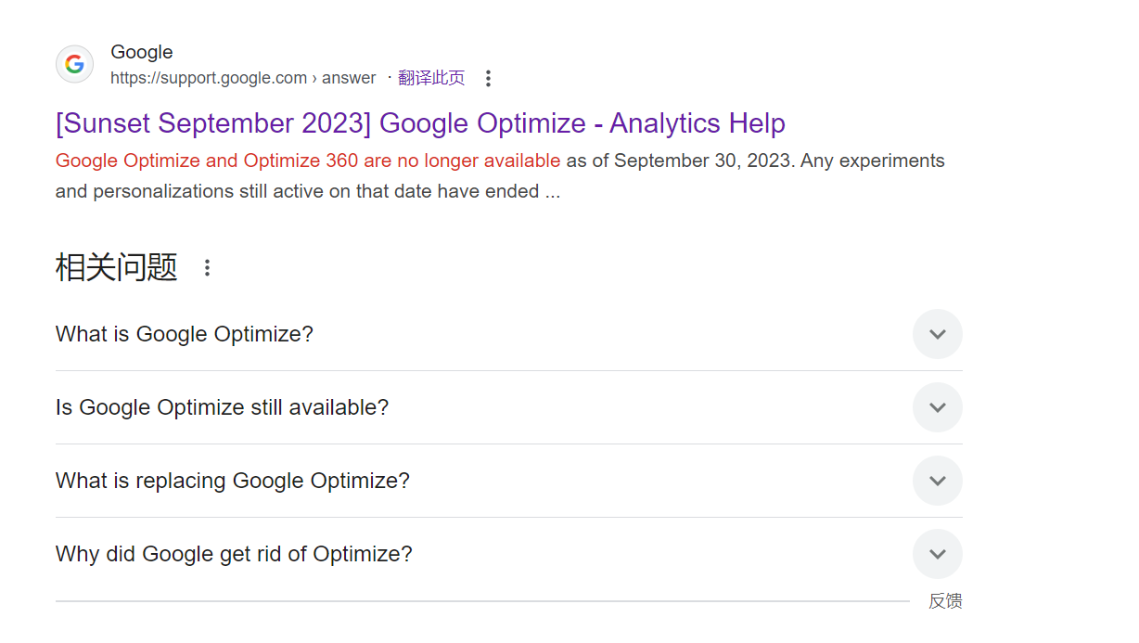Image resolution: width=1139 pixels, height=643 pixels.
Task: Open the "[Sunset September 2023] Google Optimize" result title
Action: tap(420, 123)
